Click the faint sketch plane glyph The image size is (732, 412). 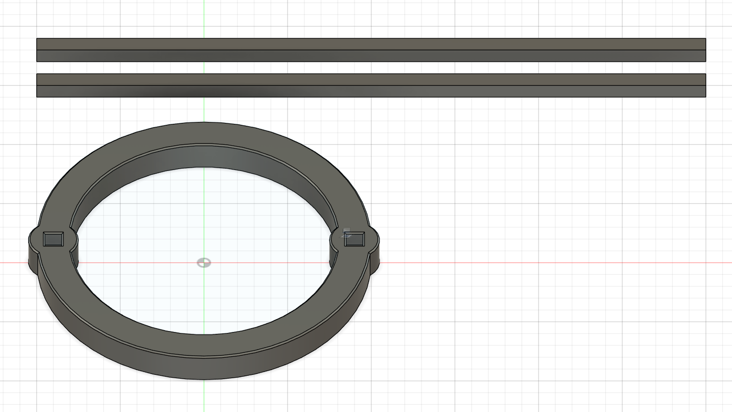click(x=347, y=232)
